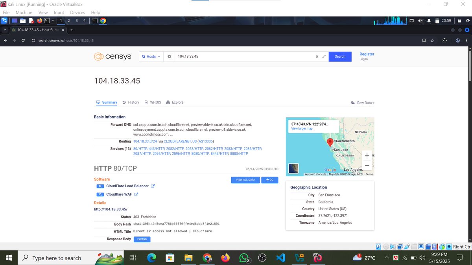Clear the search query with the X

(x=317, y=57)
